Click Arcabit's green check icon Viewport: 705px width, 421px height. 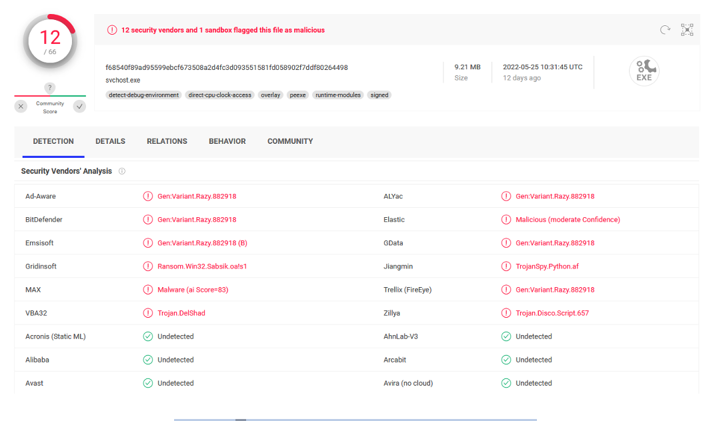(506, 360)
